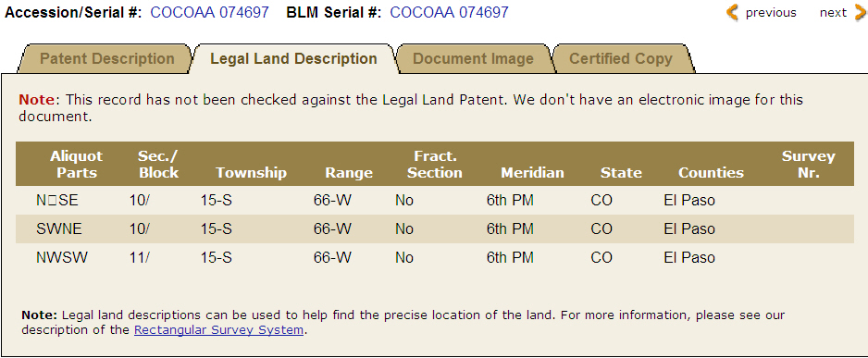Click the Meridian column header
Viewport: 868px width, 358px height.
click(x=532, y=173)
